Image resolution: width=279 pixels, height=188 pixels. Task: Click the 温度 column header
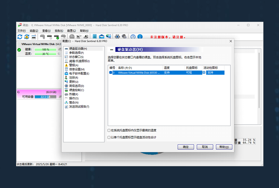(x=174, y=68)
